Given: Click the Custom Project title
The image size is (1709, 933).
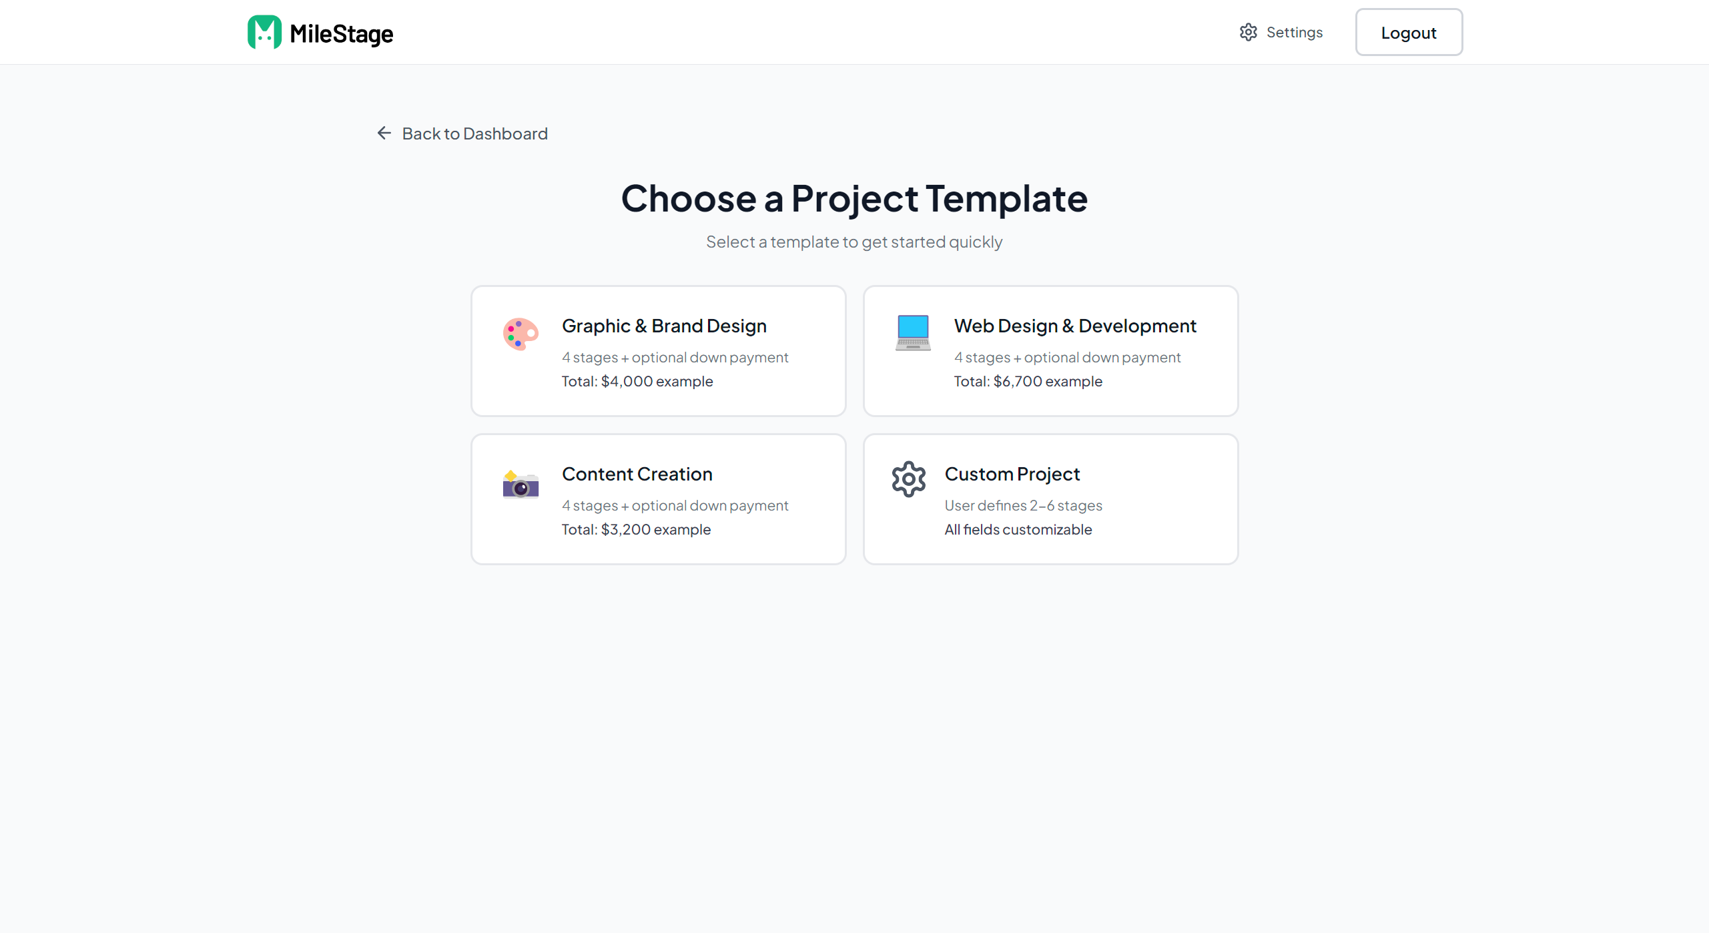Looking at the screenshot, I should [x=1012, y=474].
